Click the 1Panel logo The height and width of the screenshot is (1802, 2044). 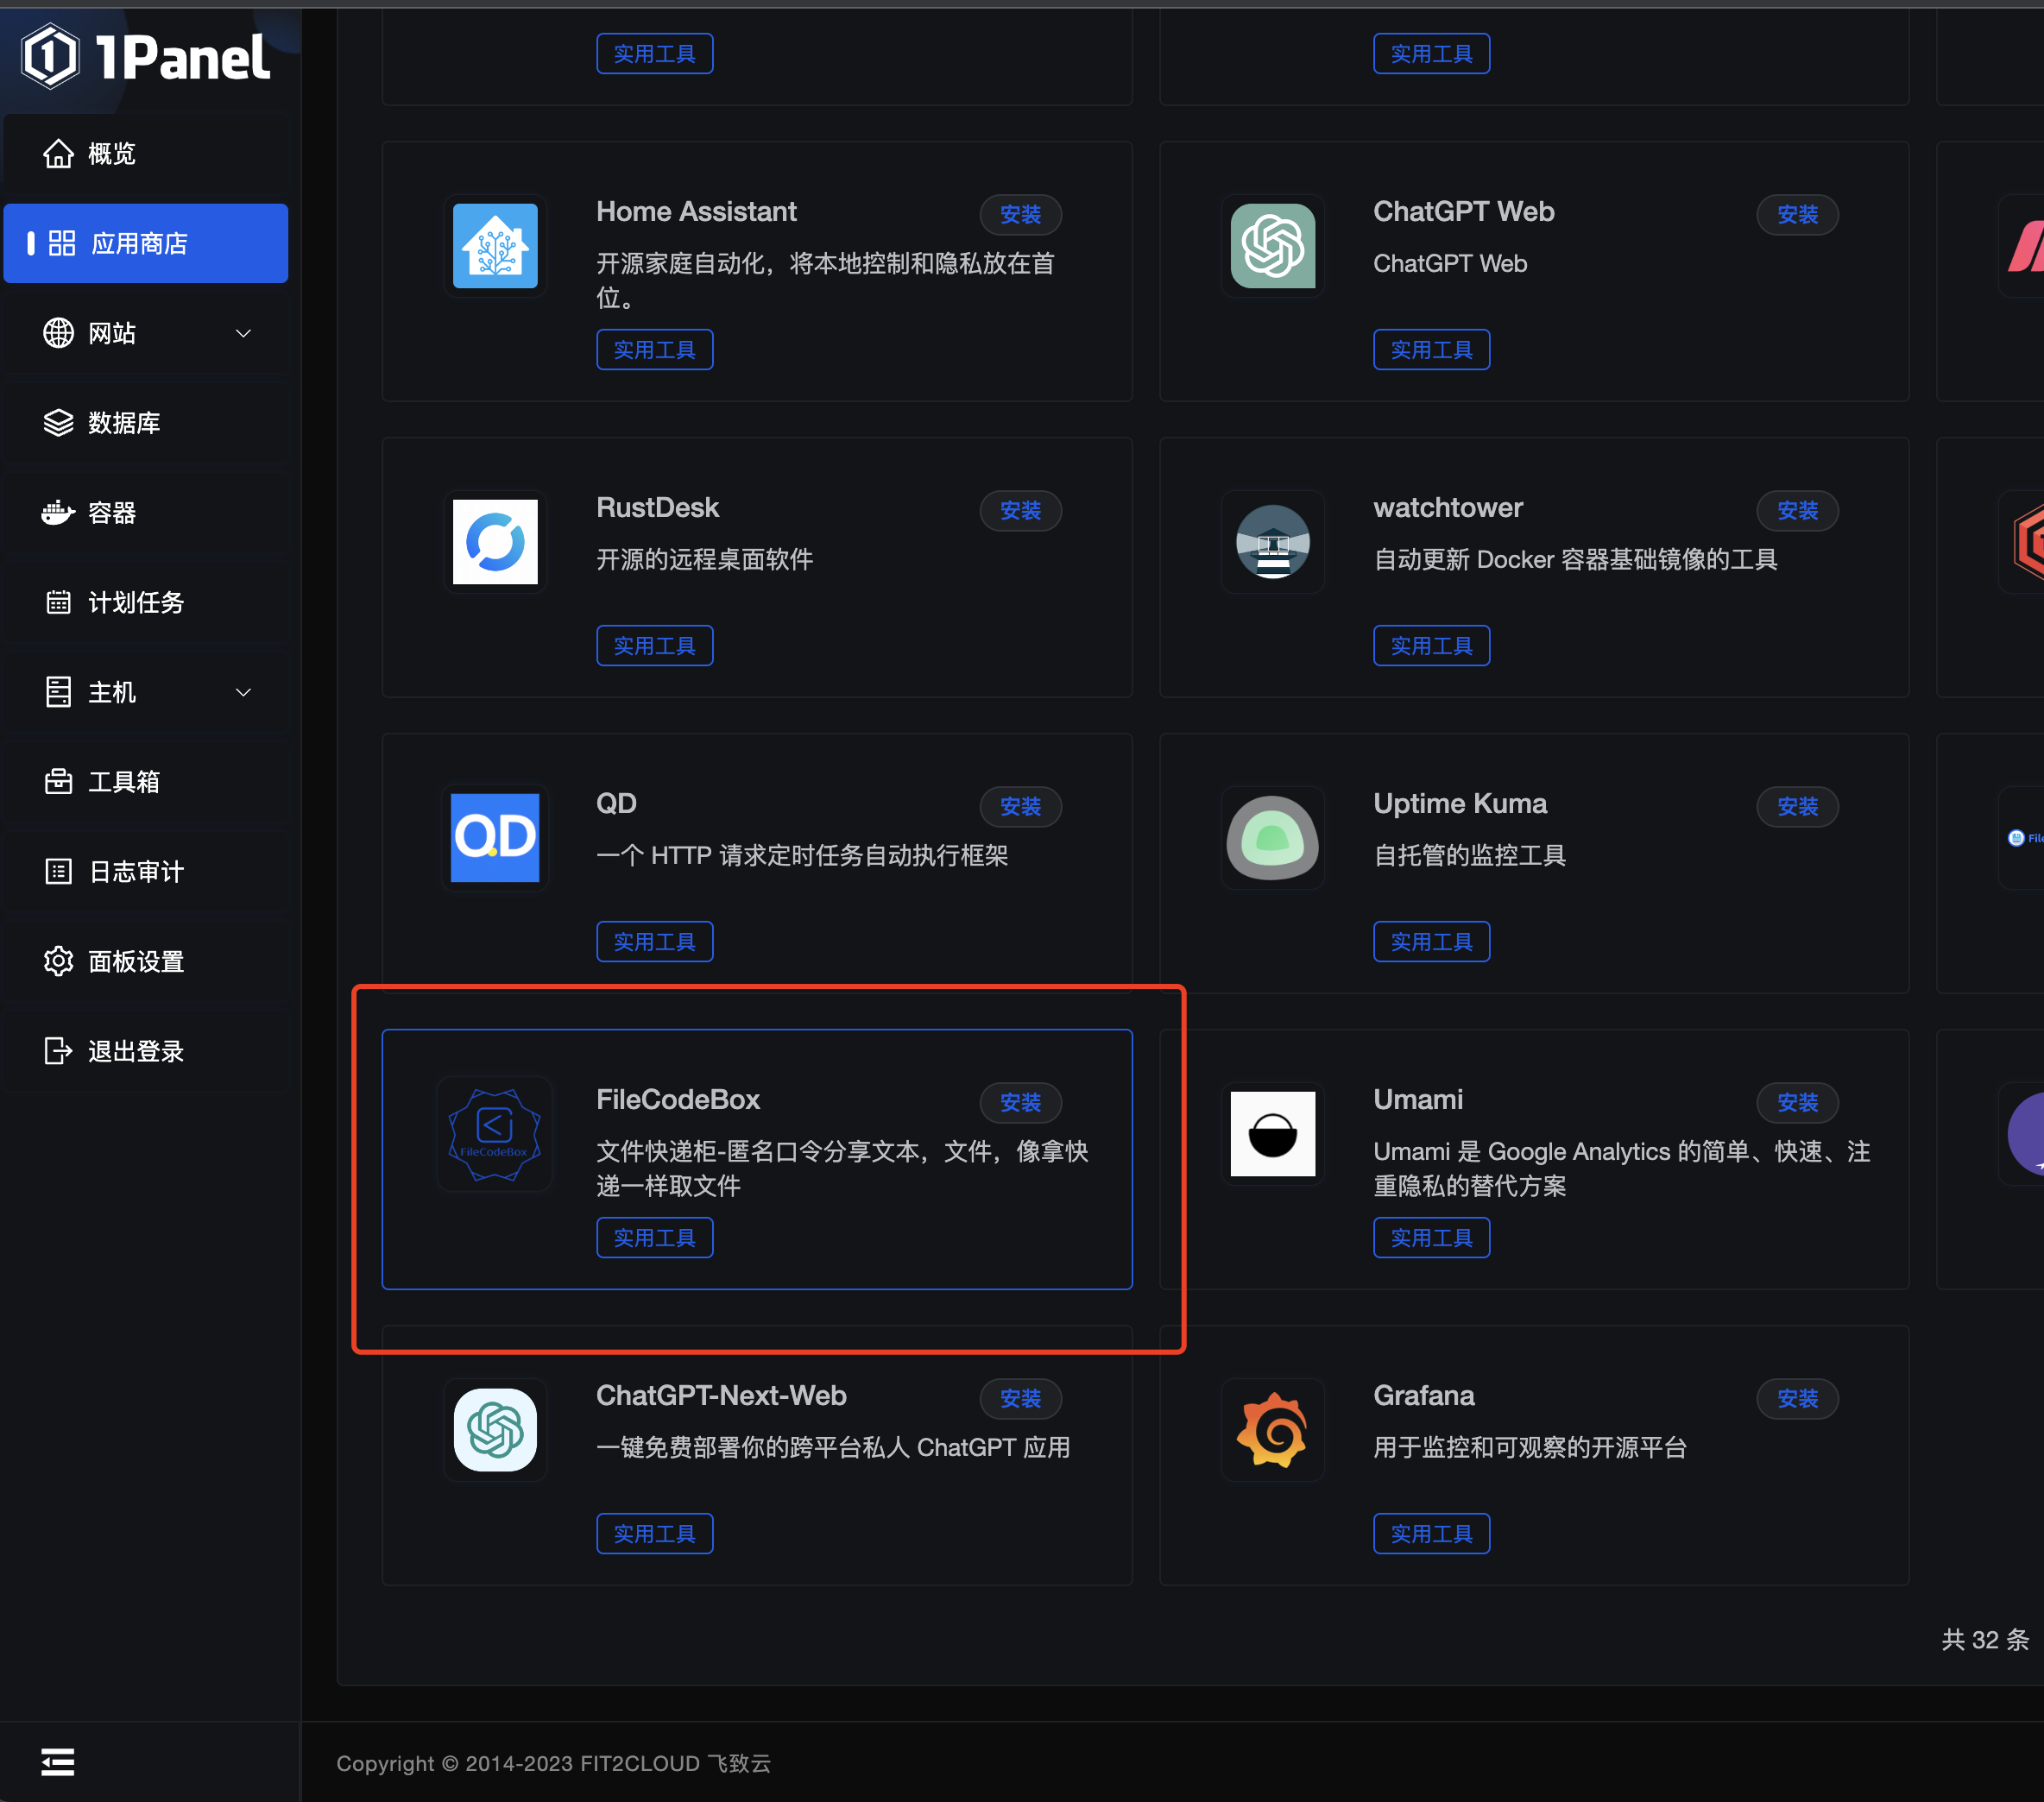click(x=146, y=57)
